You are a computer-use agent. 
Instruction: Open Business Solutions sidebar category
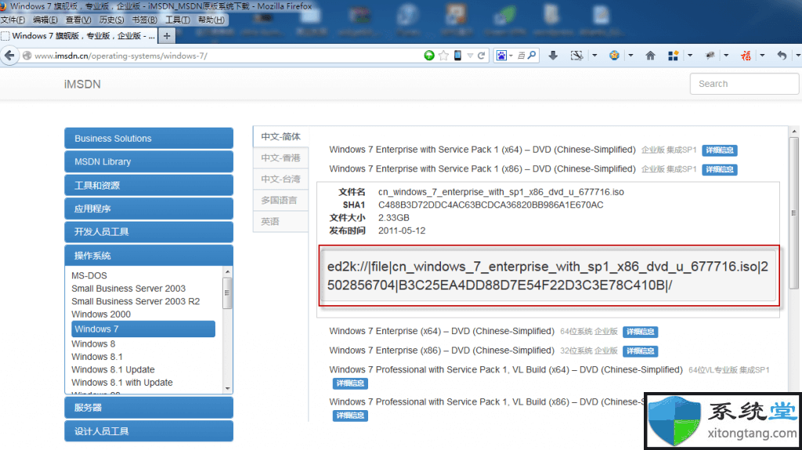149,138
